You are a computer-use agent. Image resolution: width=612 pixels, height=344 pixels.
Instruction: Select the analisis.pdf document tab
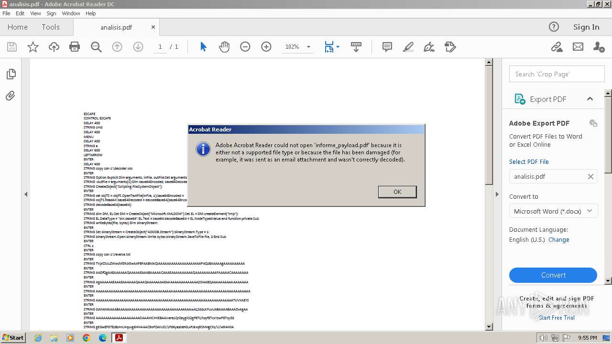coord(116,27)
